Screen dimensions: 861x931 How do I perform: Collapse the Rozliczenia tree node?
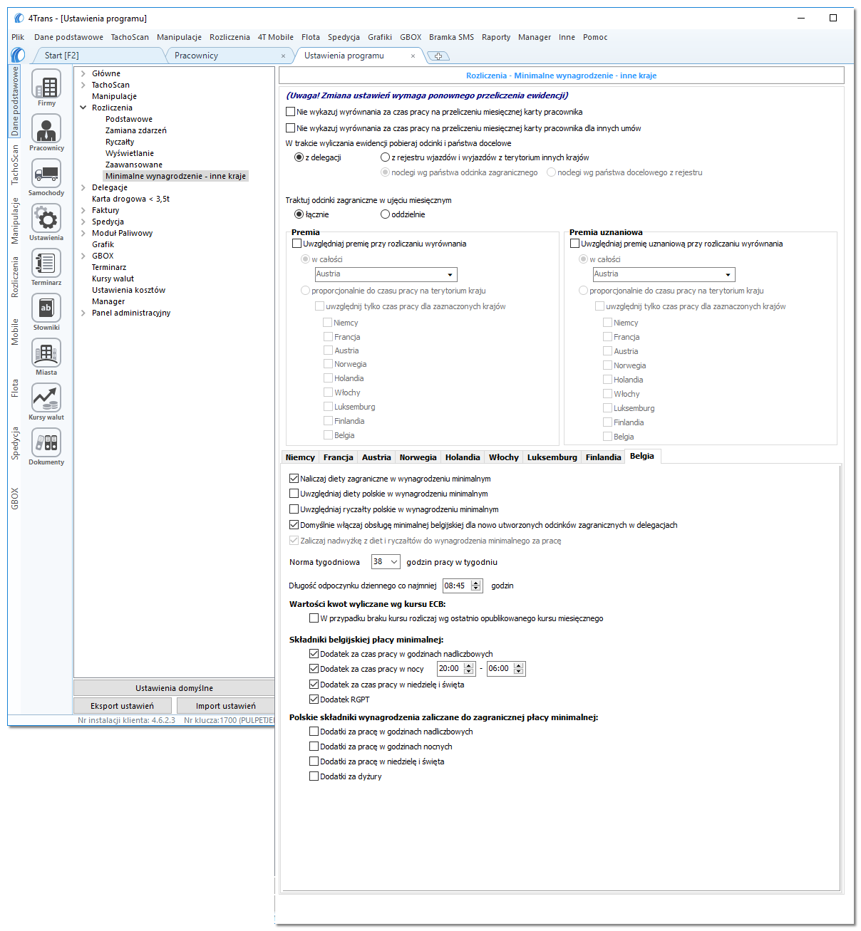click(x=83, y=108)
